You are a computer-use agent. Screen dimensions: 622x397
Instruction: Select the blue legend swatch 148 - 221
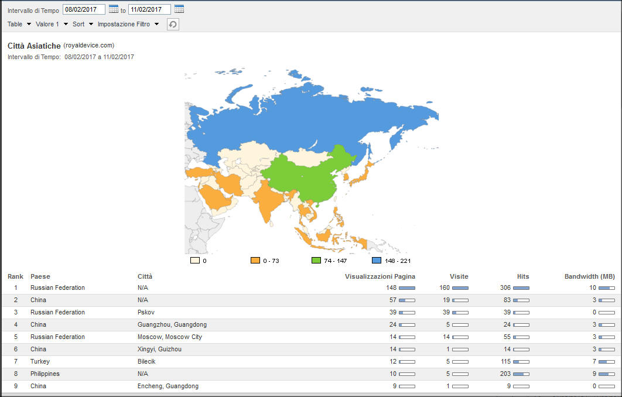[x=377, y=261]
